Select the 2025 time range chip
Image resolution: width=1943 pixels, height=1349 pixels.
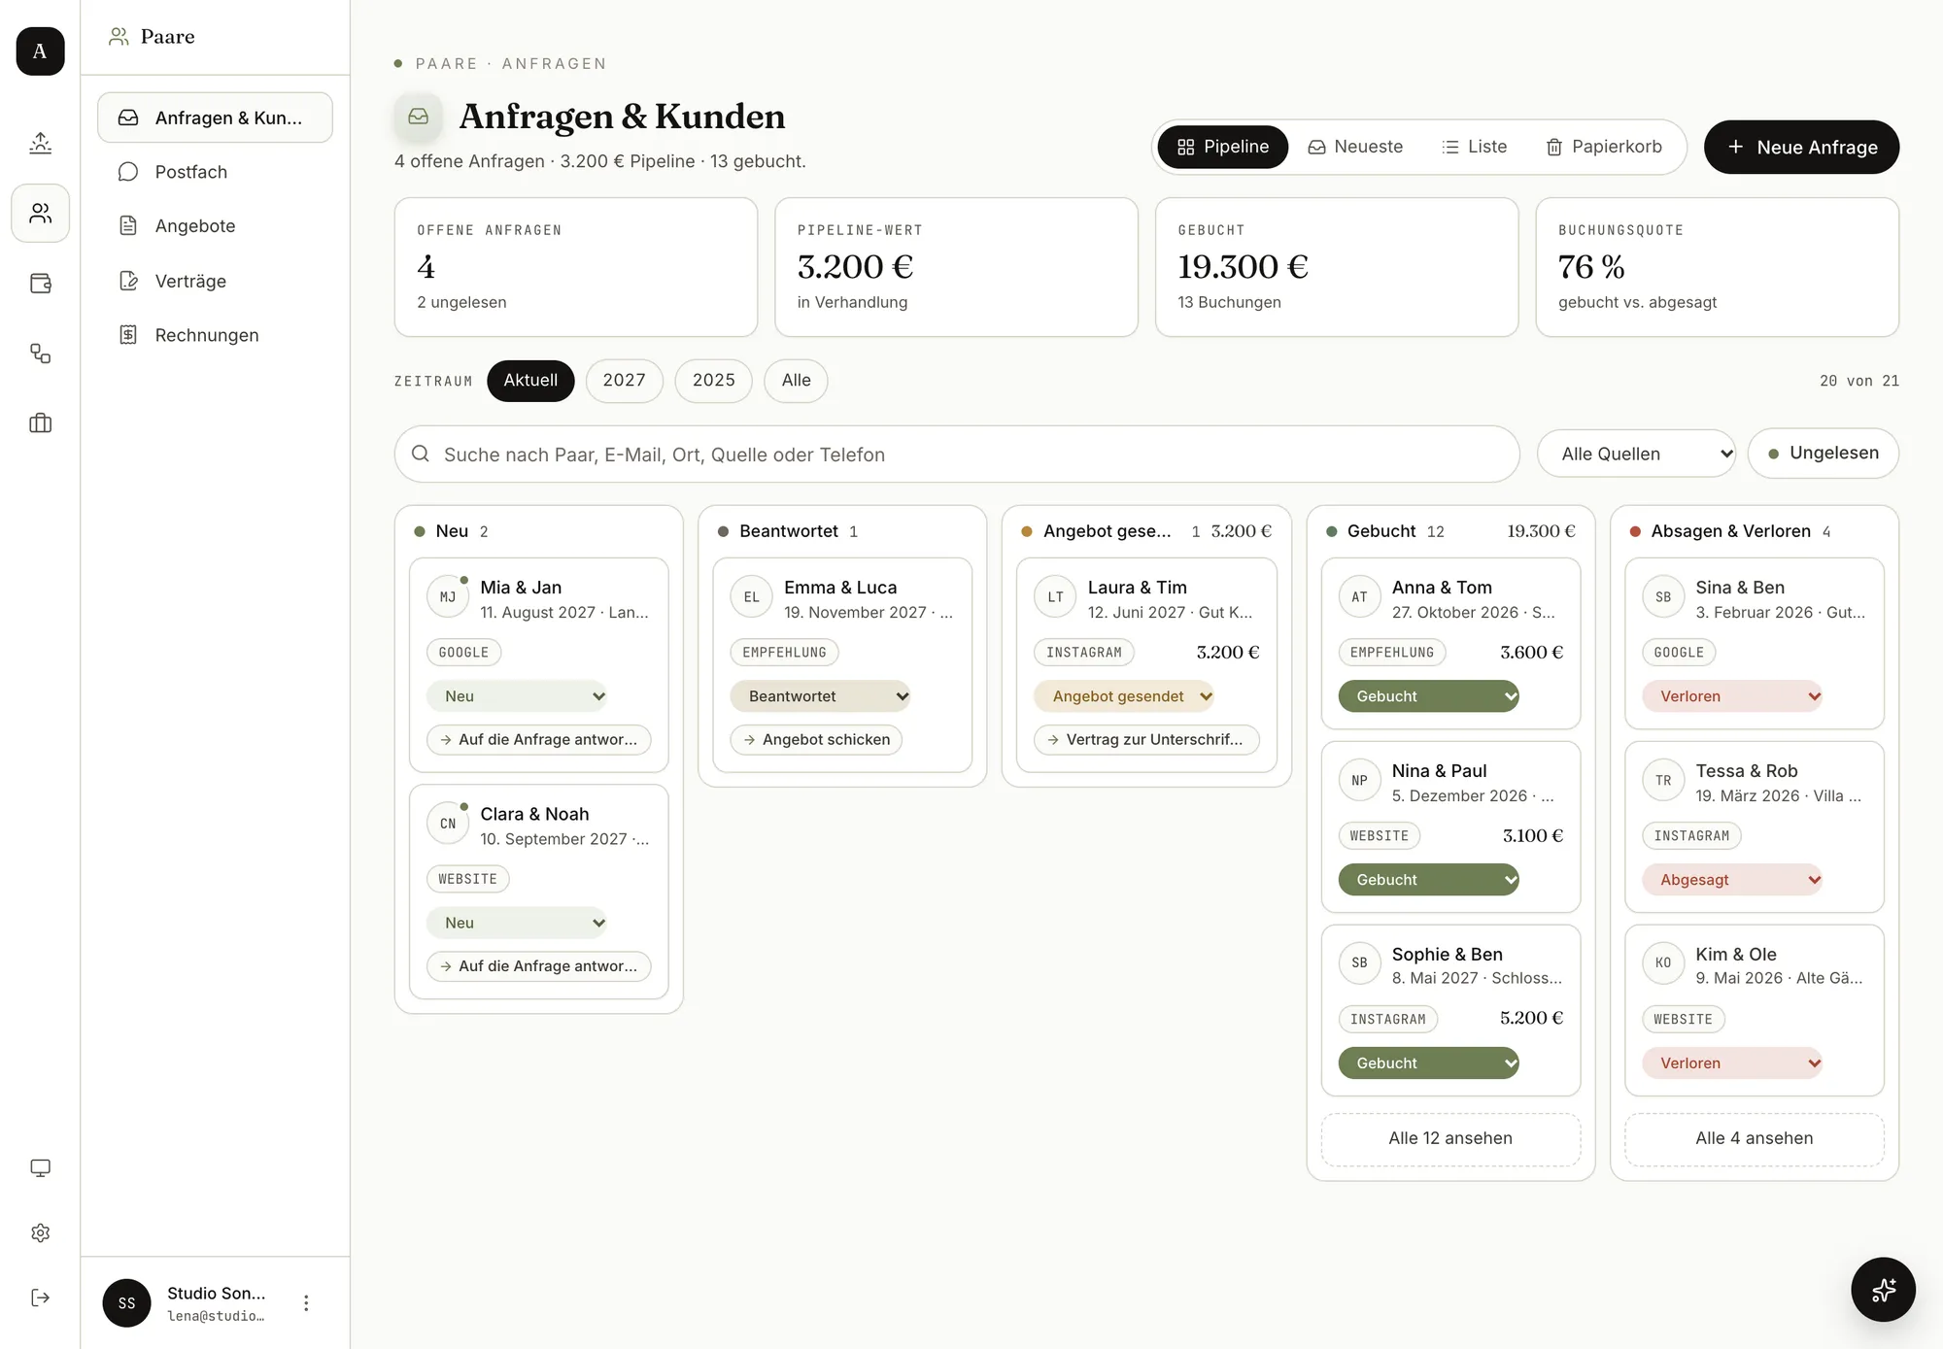(714, 381)
